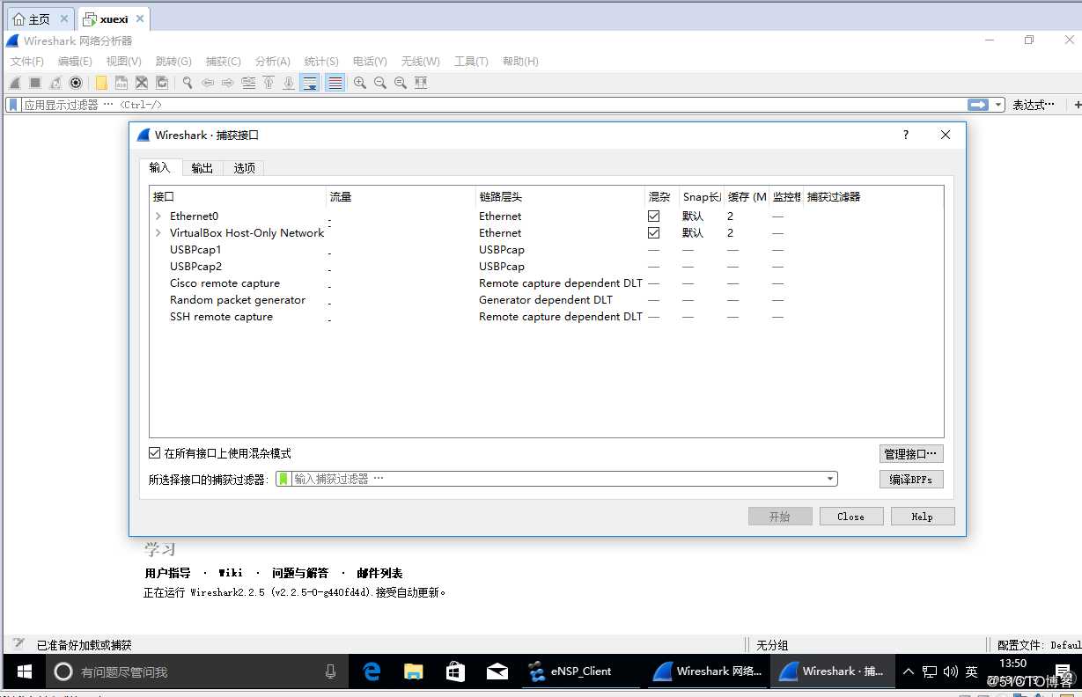Open 用户指导 link on welcome page
The height and width of the screenshot is (697, 1082).
click(167, 573)
